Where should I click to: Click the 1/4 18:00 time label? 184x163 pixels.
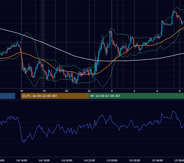[x=44, y=160]
